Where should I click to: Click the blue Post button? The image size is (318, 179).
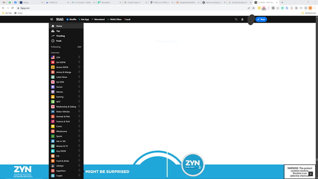[261, 20]
